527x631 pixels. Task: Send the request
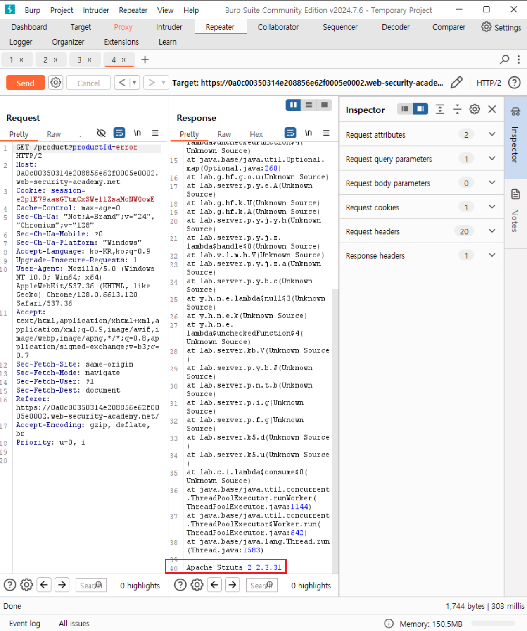click(x=26, y=83)
